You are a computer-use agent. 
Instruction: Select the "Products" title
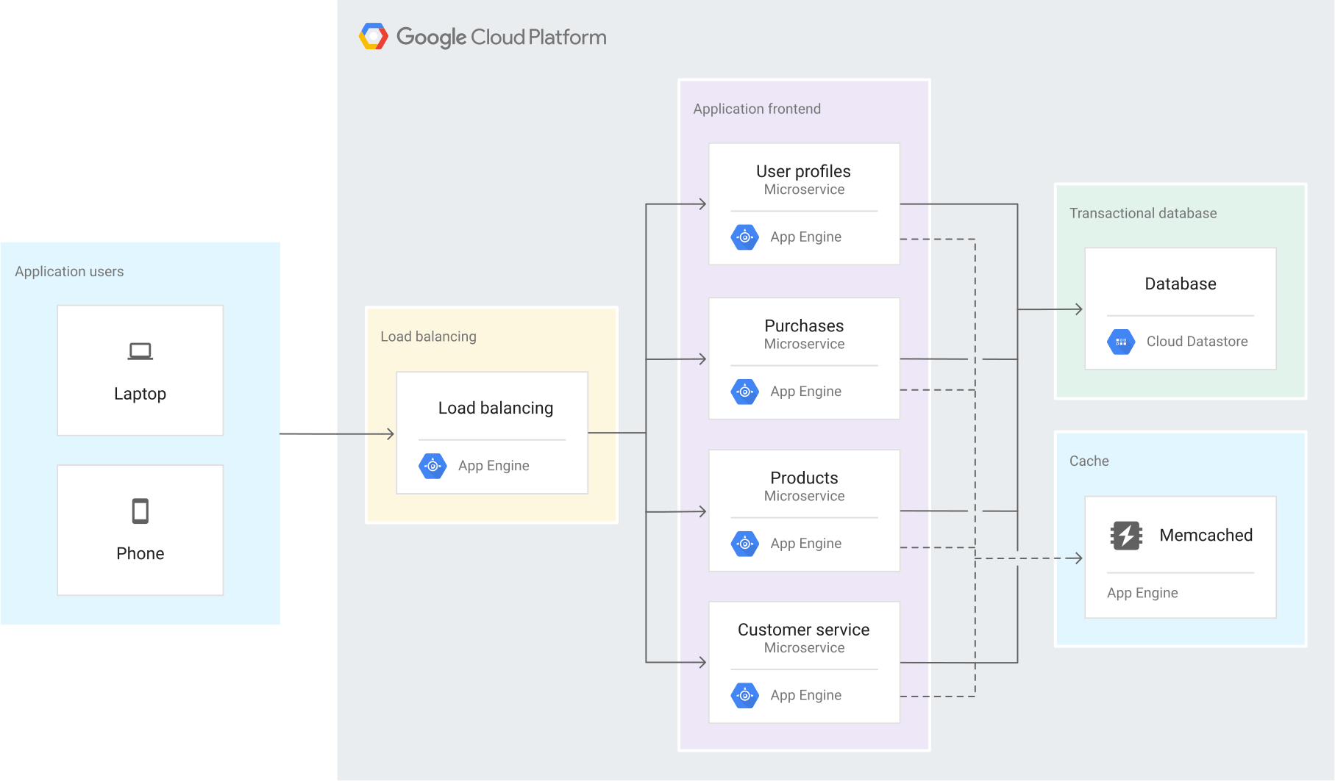click(804, 478)
